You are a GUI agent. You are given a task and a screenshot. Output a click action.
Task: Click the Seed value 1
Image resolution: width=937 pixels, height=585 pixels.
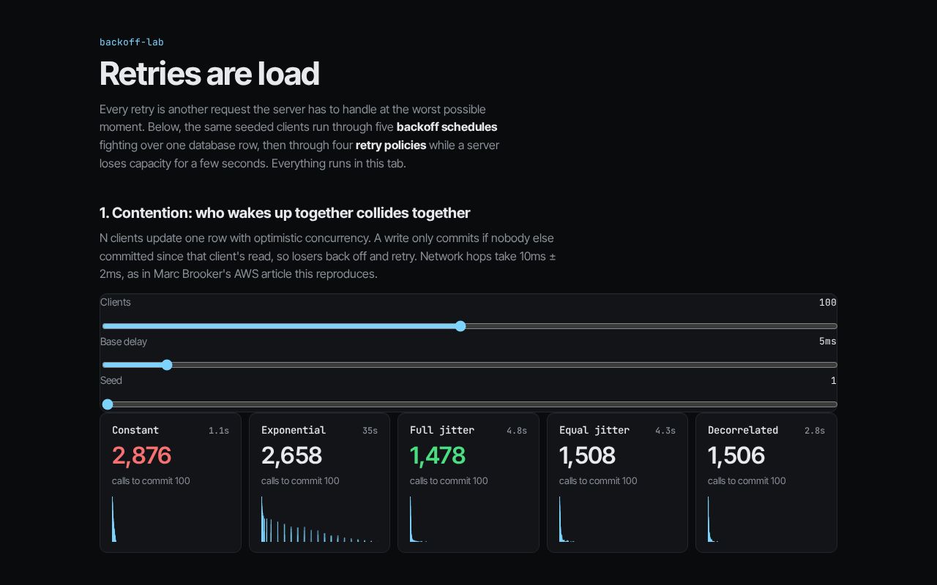pos(834,381)
